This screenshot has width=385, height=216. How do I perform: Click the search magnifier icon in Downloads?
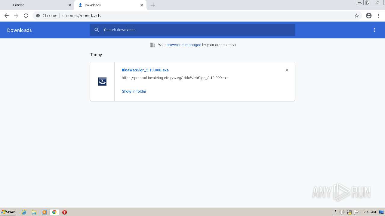click(97, 30)
